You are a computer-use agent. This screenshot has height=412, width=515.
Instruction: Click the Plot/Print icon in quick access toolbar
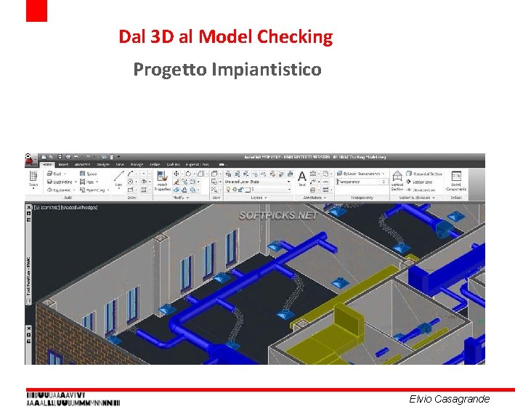pyautogui.click(x=68, y=157)
